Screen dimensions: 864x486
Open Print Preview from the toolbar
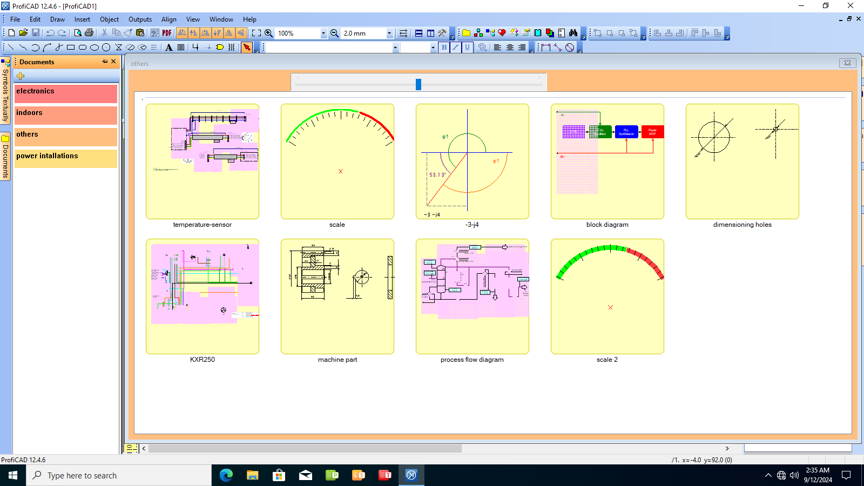(x=78, y=33)
